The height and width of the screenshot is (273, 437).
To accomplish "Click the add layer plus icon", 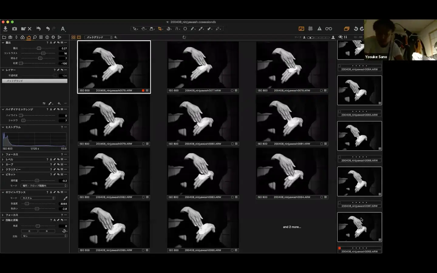I will point(59,103).
